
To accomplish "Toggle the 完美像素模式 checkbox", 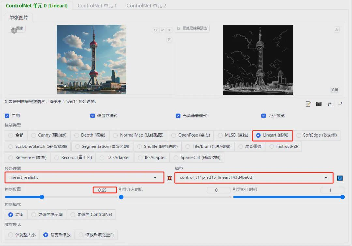I will (178, 116).
